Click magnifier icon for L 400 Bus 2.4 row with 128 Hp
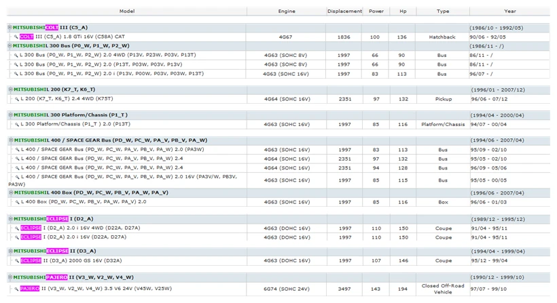This screenshot has width=557, height=303. tap(17, 167)
